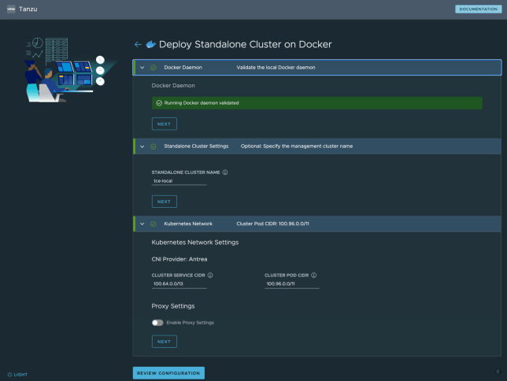The image size is (507, 381).
Task: Click the VMware logo beside Tanzu
Action: pos(11,9)
